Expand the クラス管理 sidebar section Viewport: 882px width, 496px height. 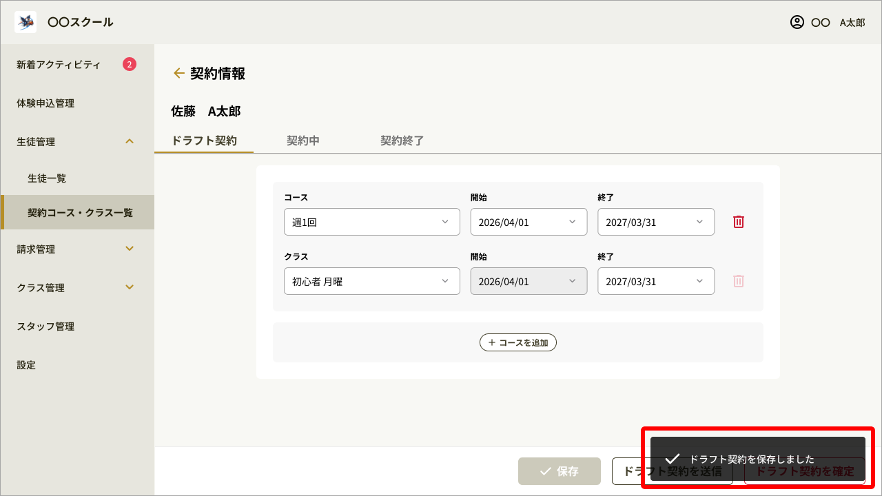130,287
